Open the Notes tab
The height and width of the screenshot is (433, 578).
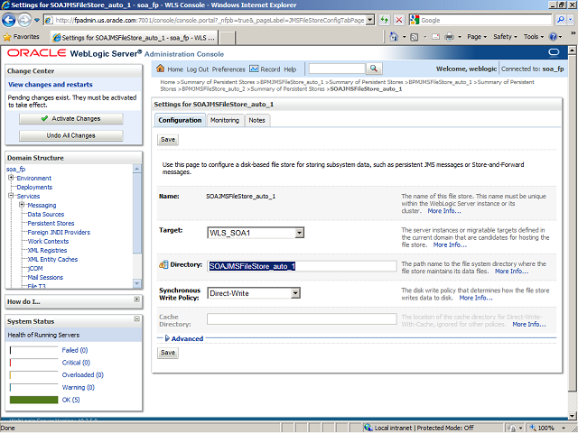coord(256,120)
